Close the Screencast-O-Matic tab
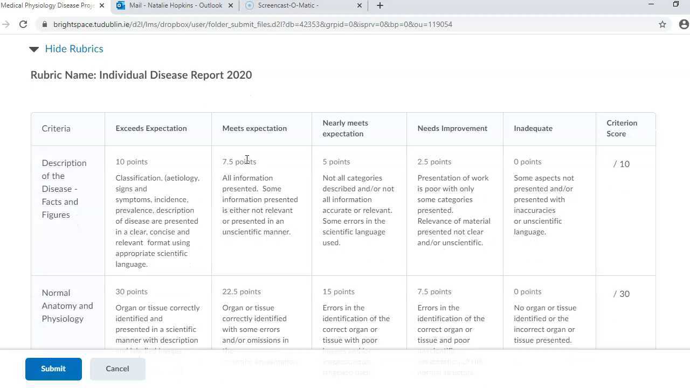The width and height of the screenshot is (690, 388). coord(360,5)
